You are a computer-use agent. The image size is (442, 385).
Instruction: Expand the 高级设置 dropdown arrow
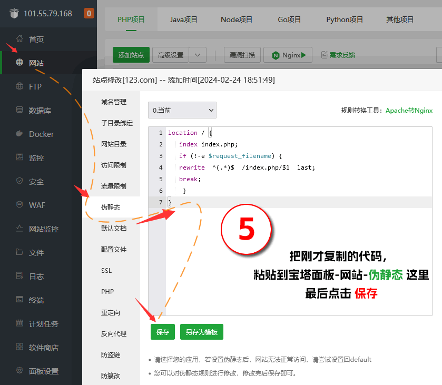click(x=197, y=54)
